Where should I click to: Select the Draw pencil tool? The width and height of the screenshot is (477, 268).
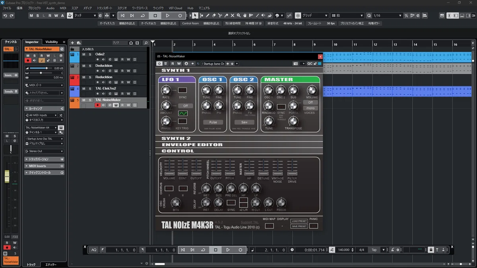(x=207, y=15)
